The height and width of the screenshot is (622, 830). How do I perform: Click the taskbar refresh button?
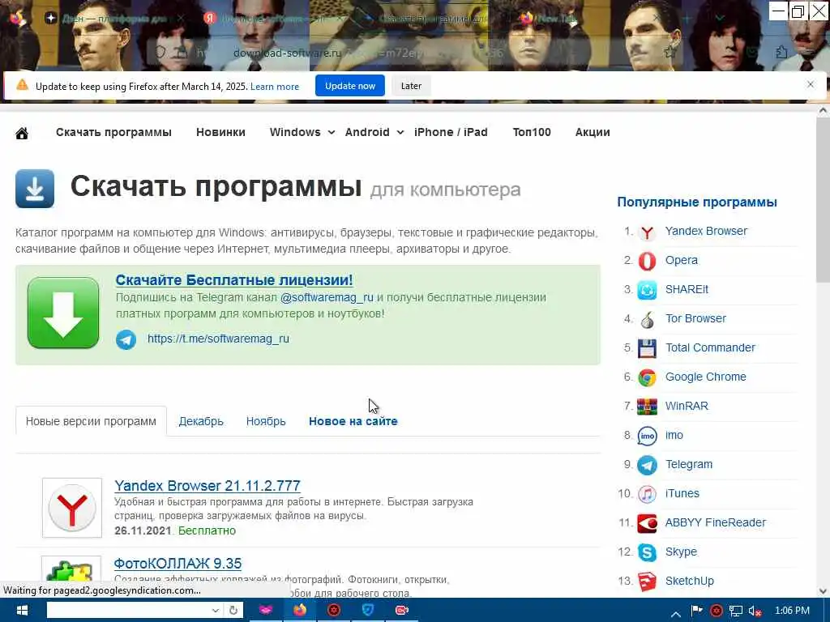233,611
